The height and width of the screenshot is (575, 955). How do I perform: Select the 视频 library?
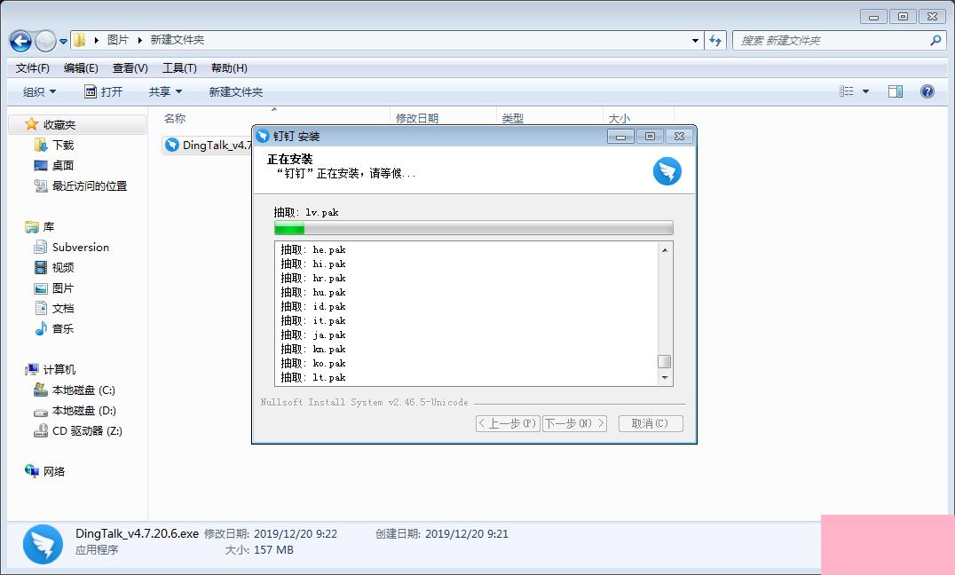point(63,267)
